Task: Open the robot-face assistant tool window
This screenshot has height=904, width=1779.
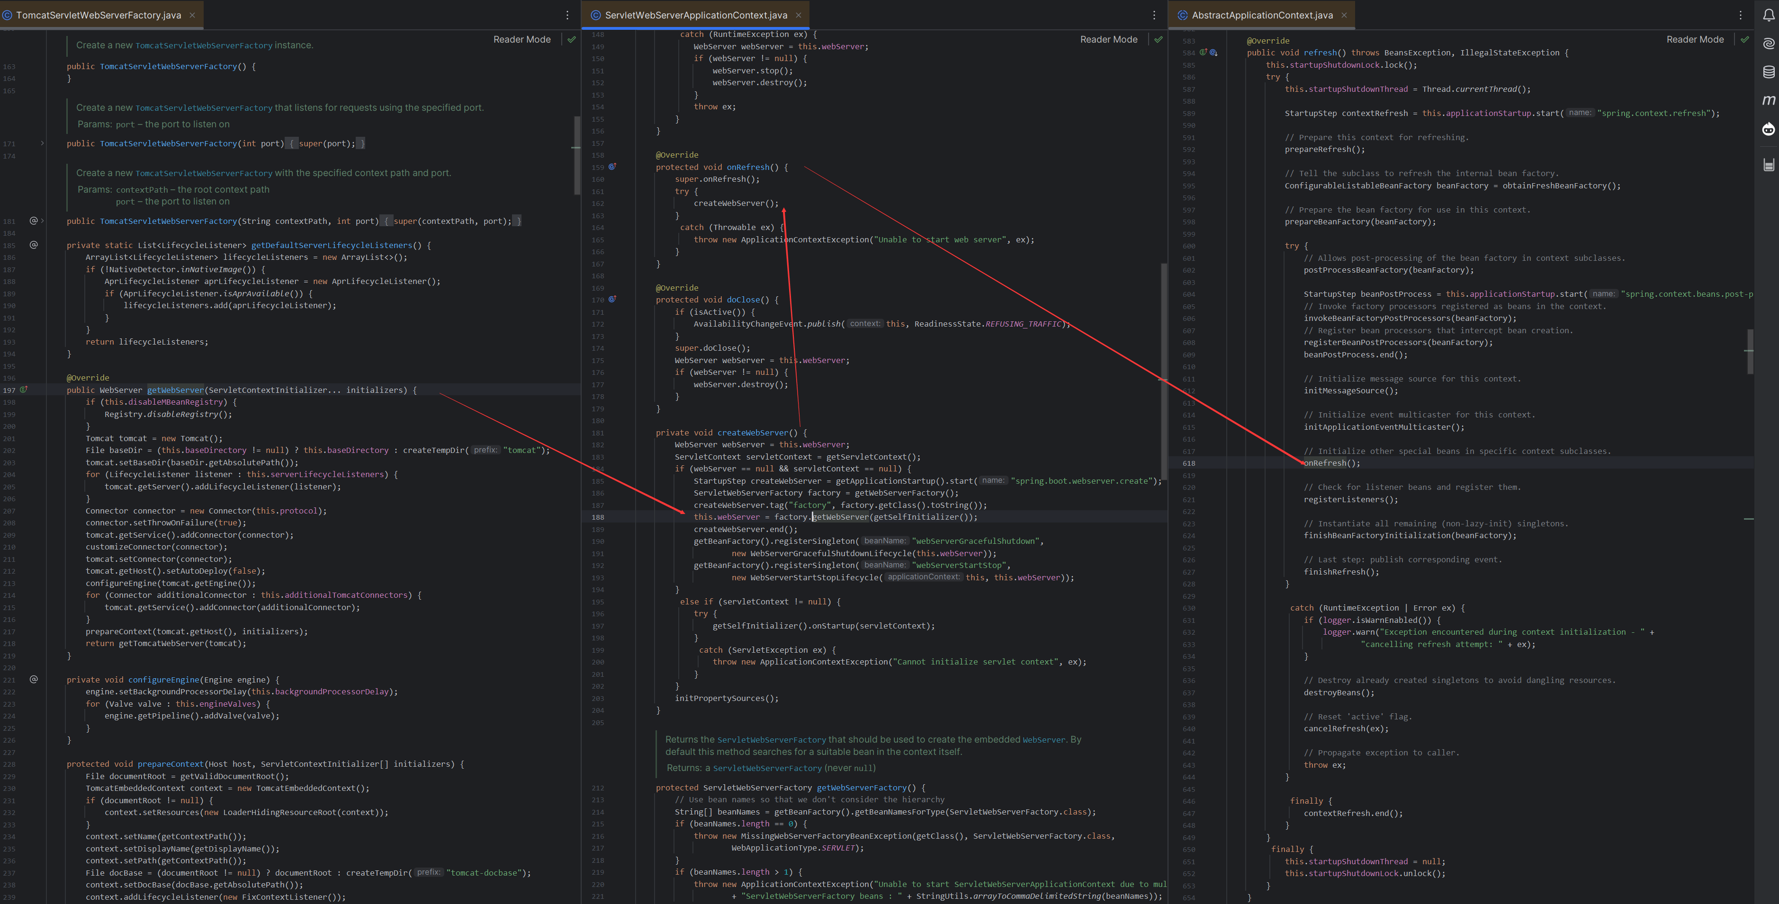Action: click(1768, 129)
